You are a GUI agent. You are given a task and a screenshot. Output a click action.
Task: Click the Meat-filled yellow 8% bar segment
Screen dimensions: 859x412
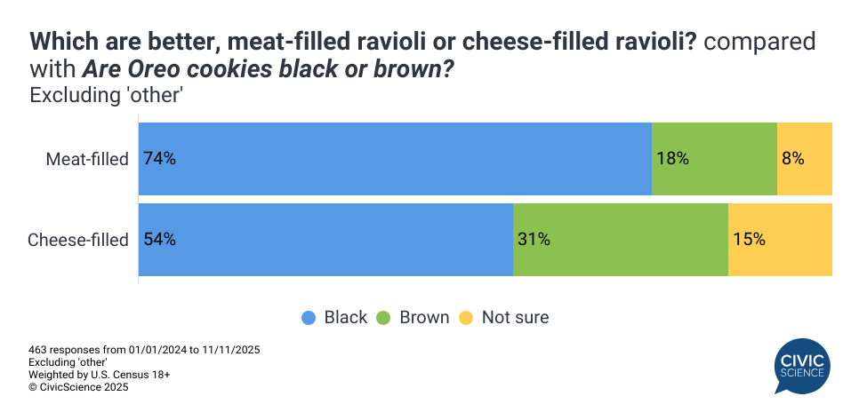805,159
